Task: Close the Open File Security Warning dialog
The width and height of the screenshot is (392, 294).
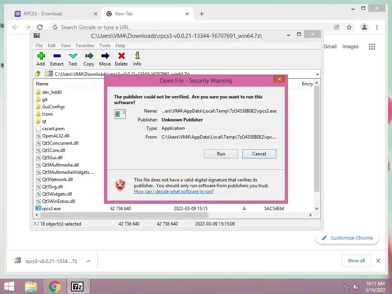Action: pos(279,79)
